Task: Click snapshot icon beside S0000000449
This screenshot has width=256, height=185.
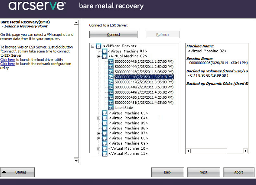Action: click(111, 92)
